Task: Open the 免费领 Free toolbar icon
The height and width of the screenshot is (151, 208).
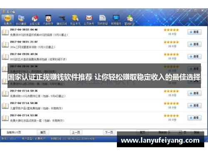Action: (x=7, y=20)
